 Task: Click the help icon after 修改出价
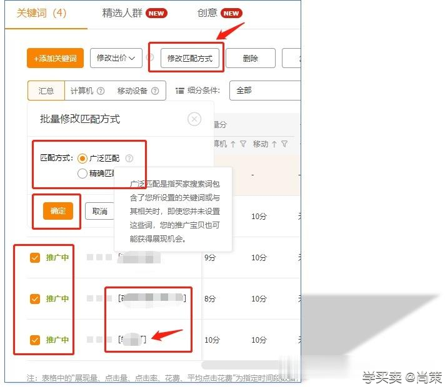point(150,57)
